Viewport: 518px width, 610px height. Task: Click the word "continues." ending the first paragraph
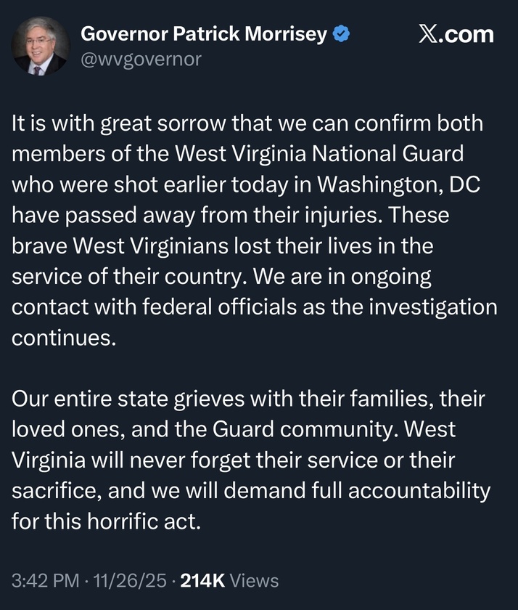click(64, 338)
